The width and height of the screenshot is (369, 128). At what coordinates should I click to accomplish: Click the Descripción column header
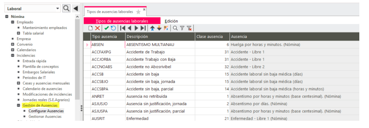tap(160, 37)
